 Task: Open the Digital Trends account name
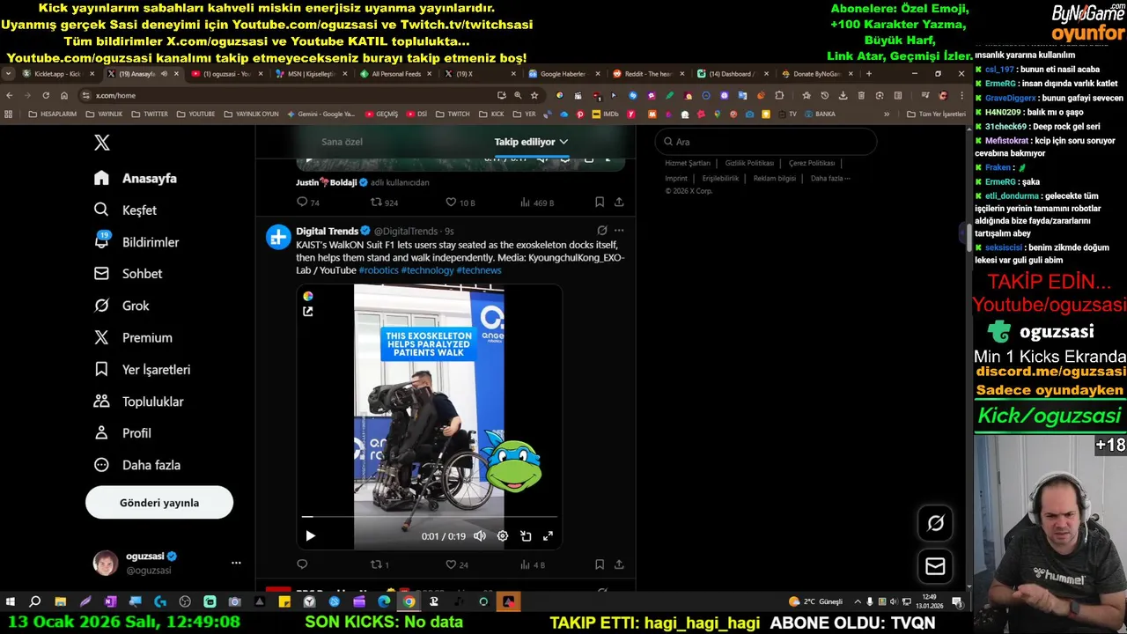(327, 231)
